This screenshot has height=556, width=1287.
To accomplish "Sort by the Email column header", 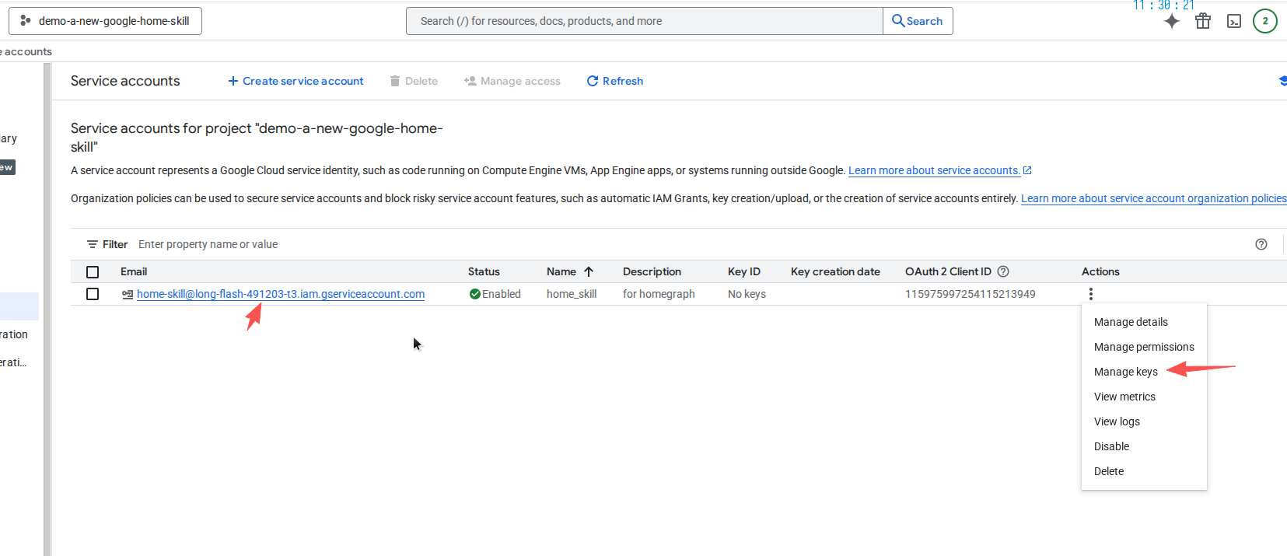I will (134, 271).
